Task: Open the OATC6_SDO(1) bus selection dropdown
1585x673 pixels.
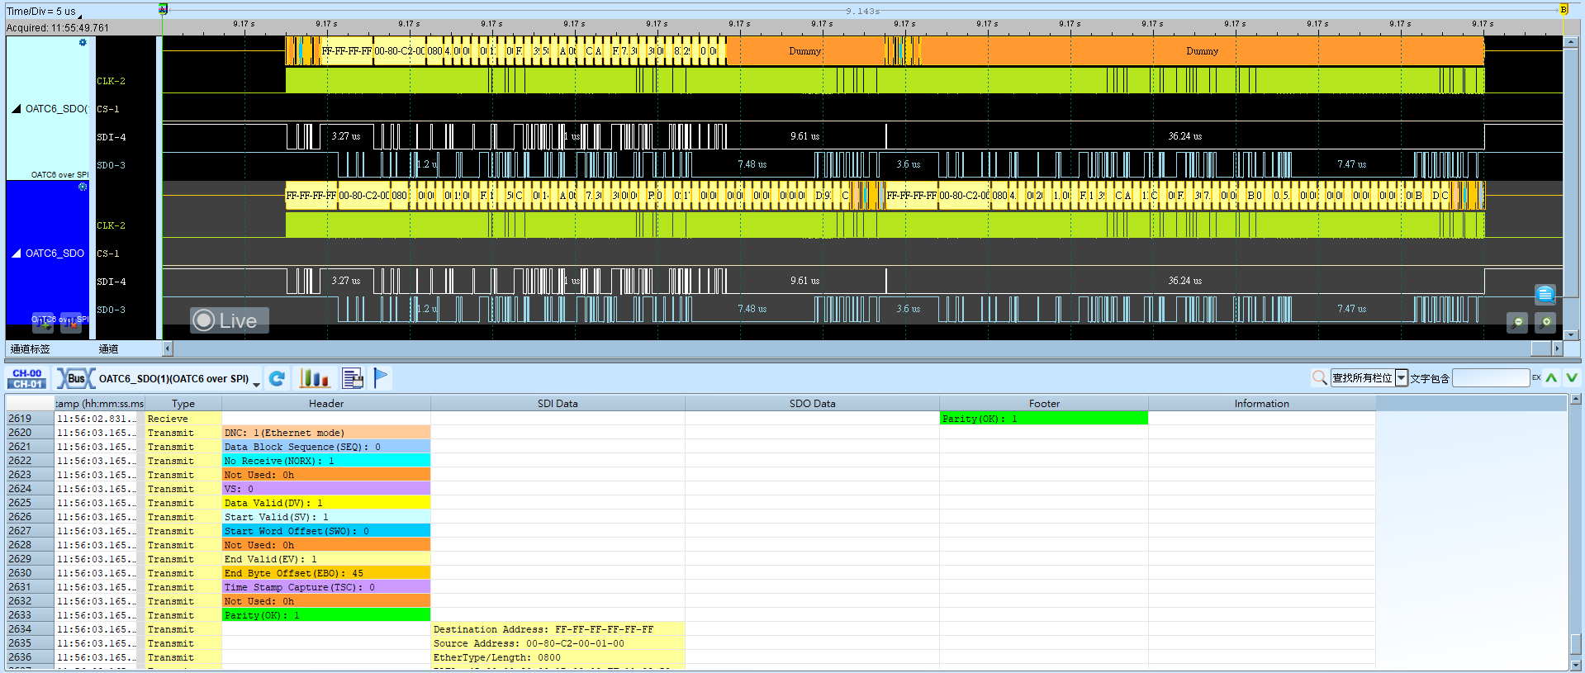Action: tap(257, 385)
